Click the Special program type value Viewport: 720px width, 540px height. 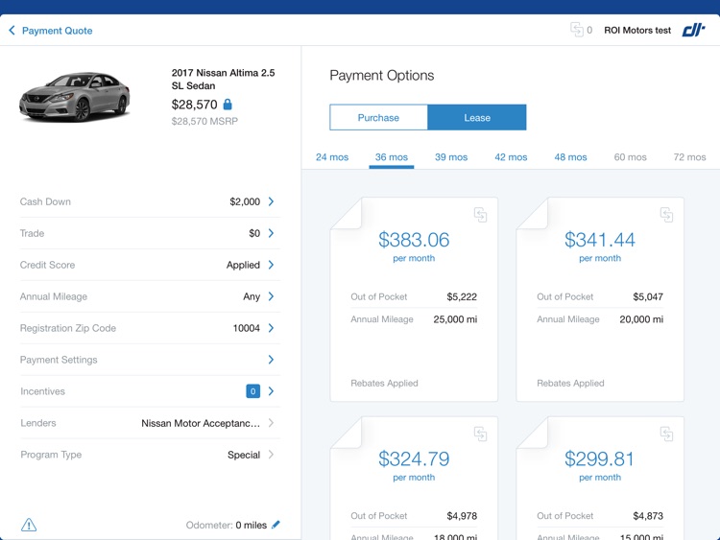click(x=244, y=455)
